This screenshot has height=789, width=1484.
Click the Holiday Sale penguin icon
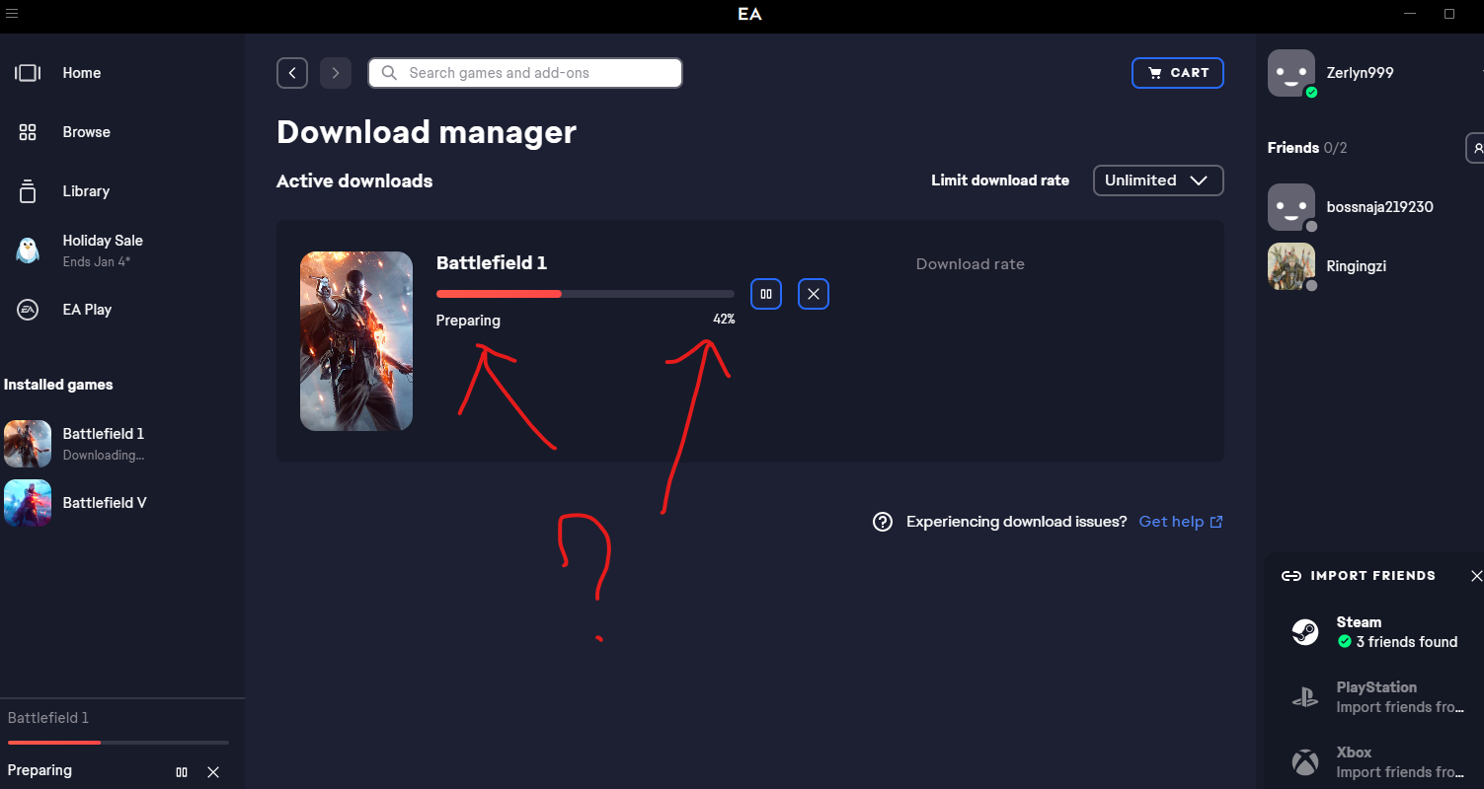(28, 251)
